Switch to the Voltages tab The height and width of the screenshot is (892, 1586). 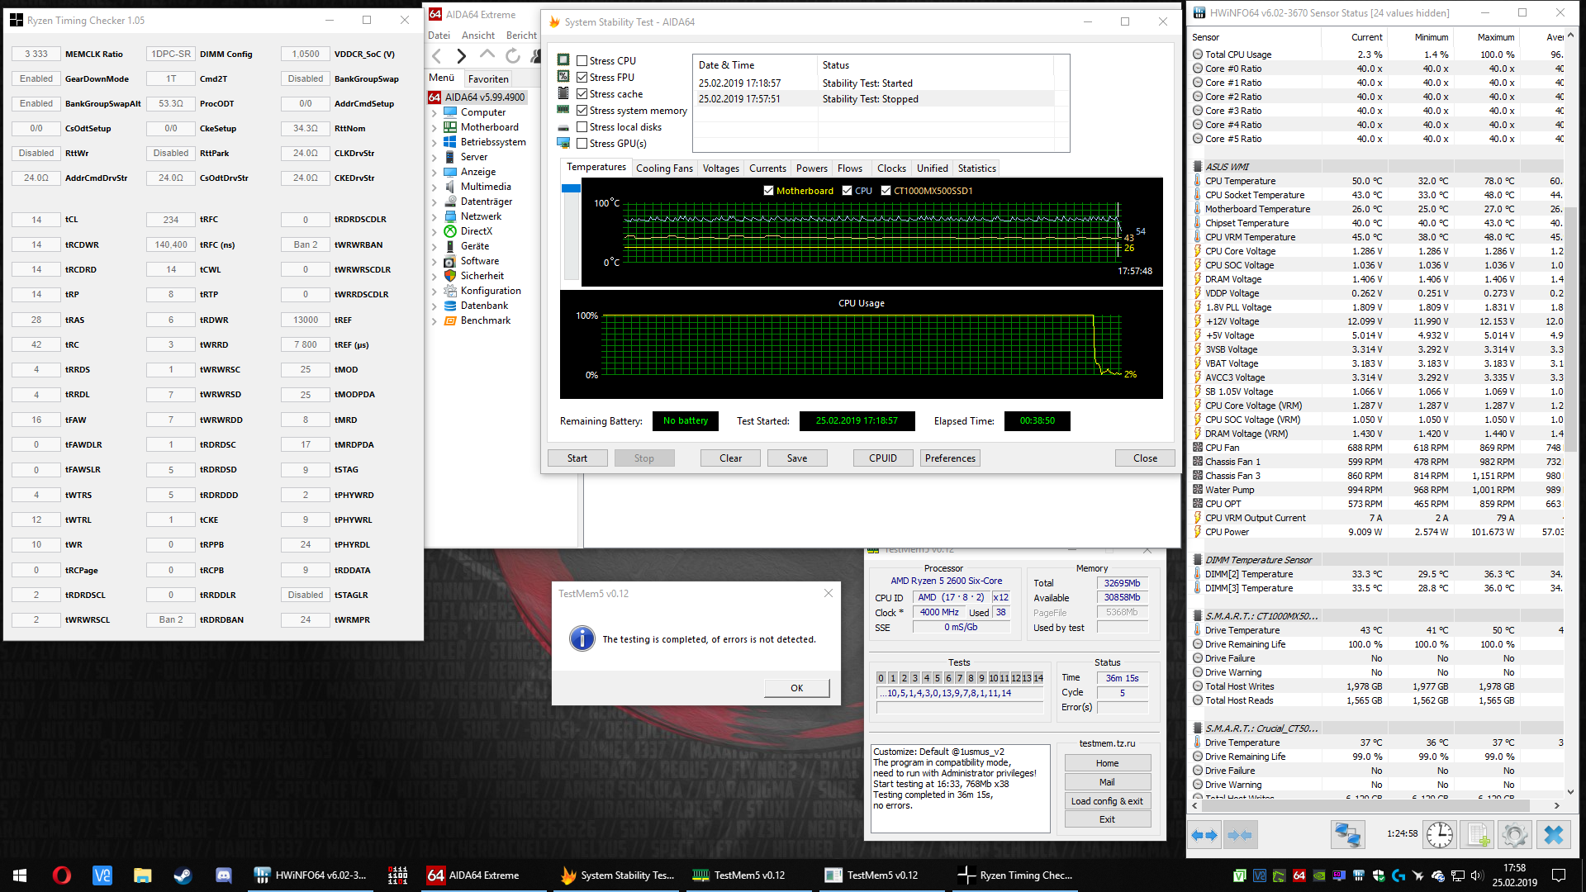[720, 168]
